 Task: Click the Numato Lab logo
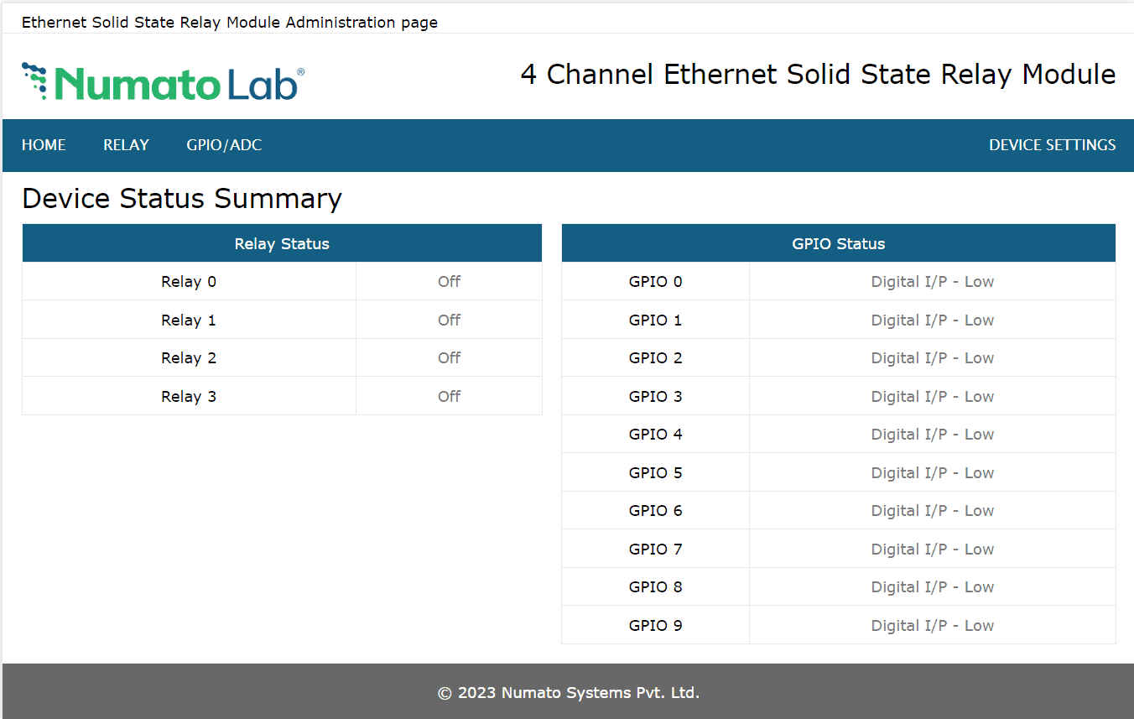(x=163, y=82)
